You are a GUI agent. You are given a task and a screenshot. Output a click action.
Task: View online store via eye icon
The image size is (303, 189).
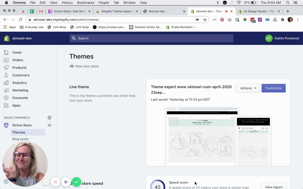49,125
